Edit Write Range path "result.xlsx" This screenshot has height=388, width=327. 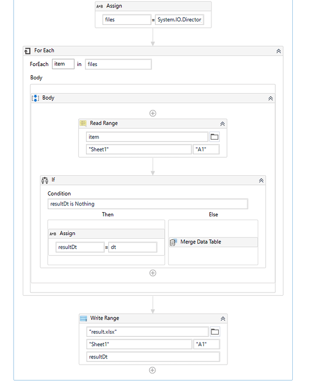pyautogui.click(x=148, y=332)
